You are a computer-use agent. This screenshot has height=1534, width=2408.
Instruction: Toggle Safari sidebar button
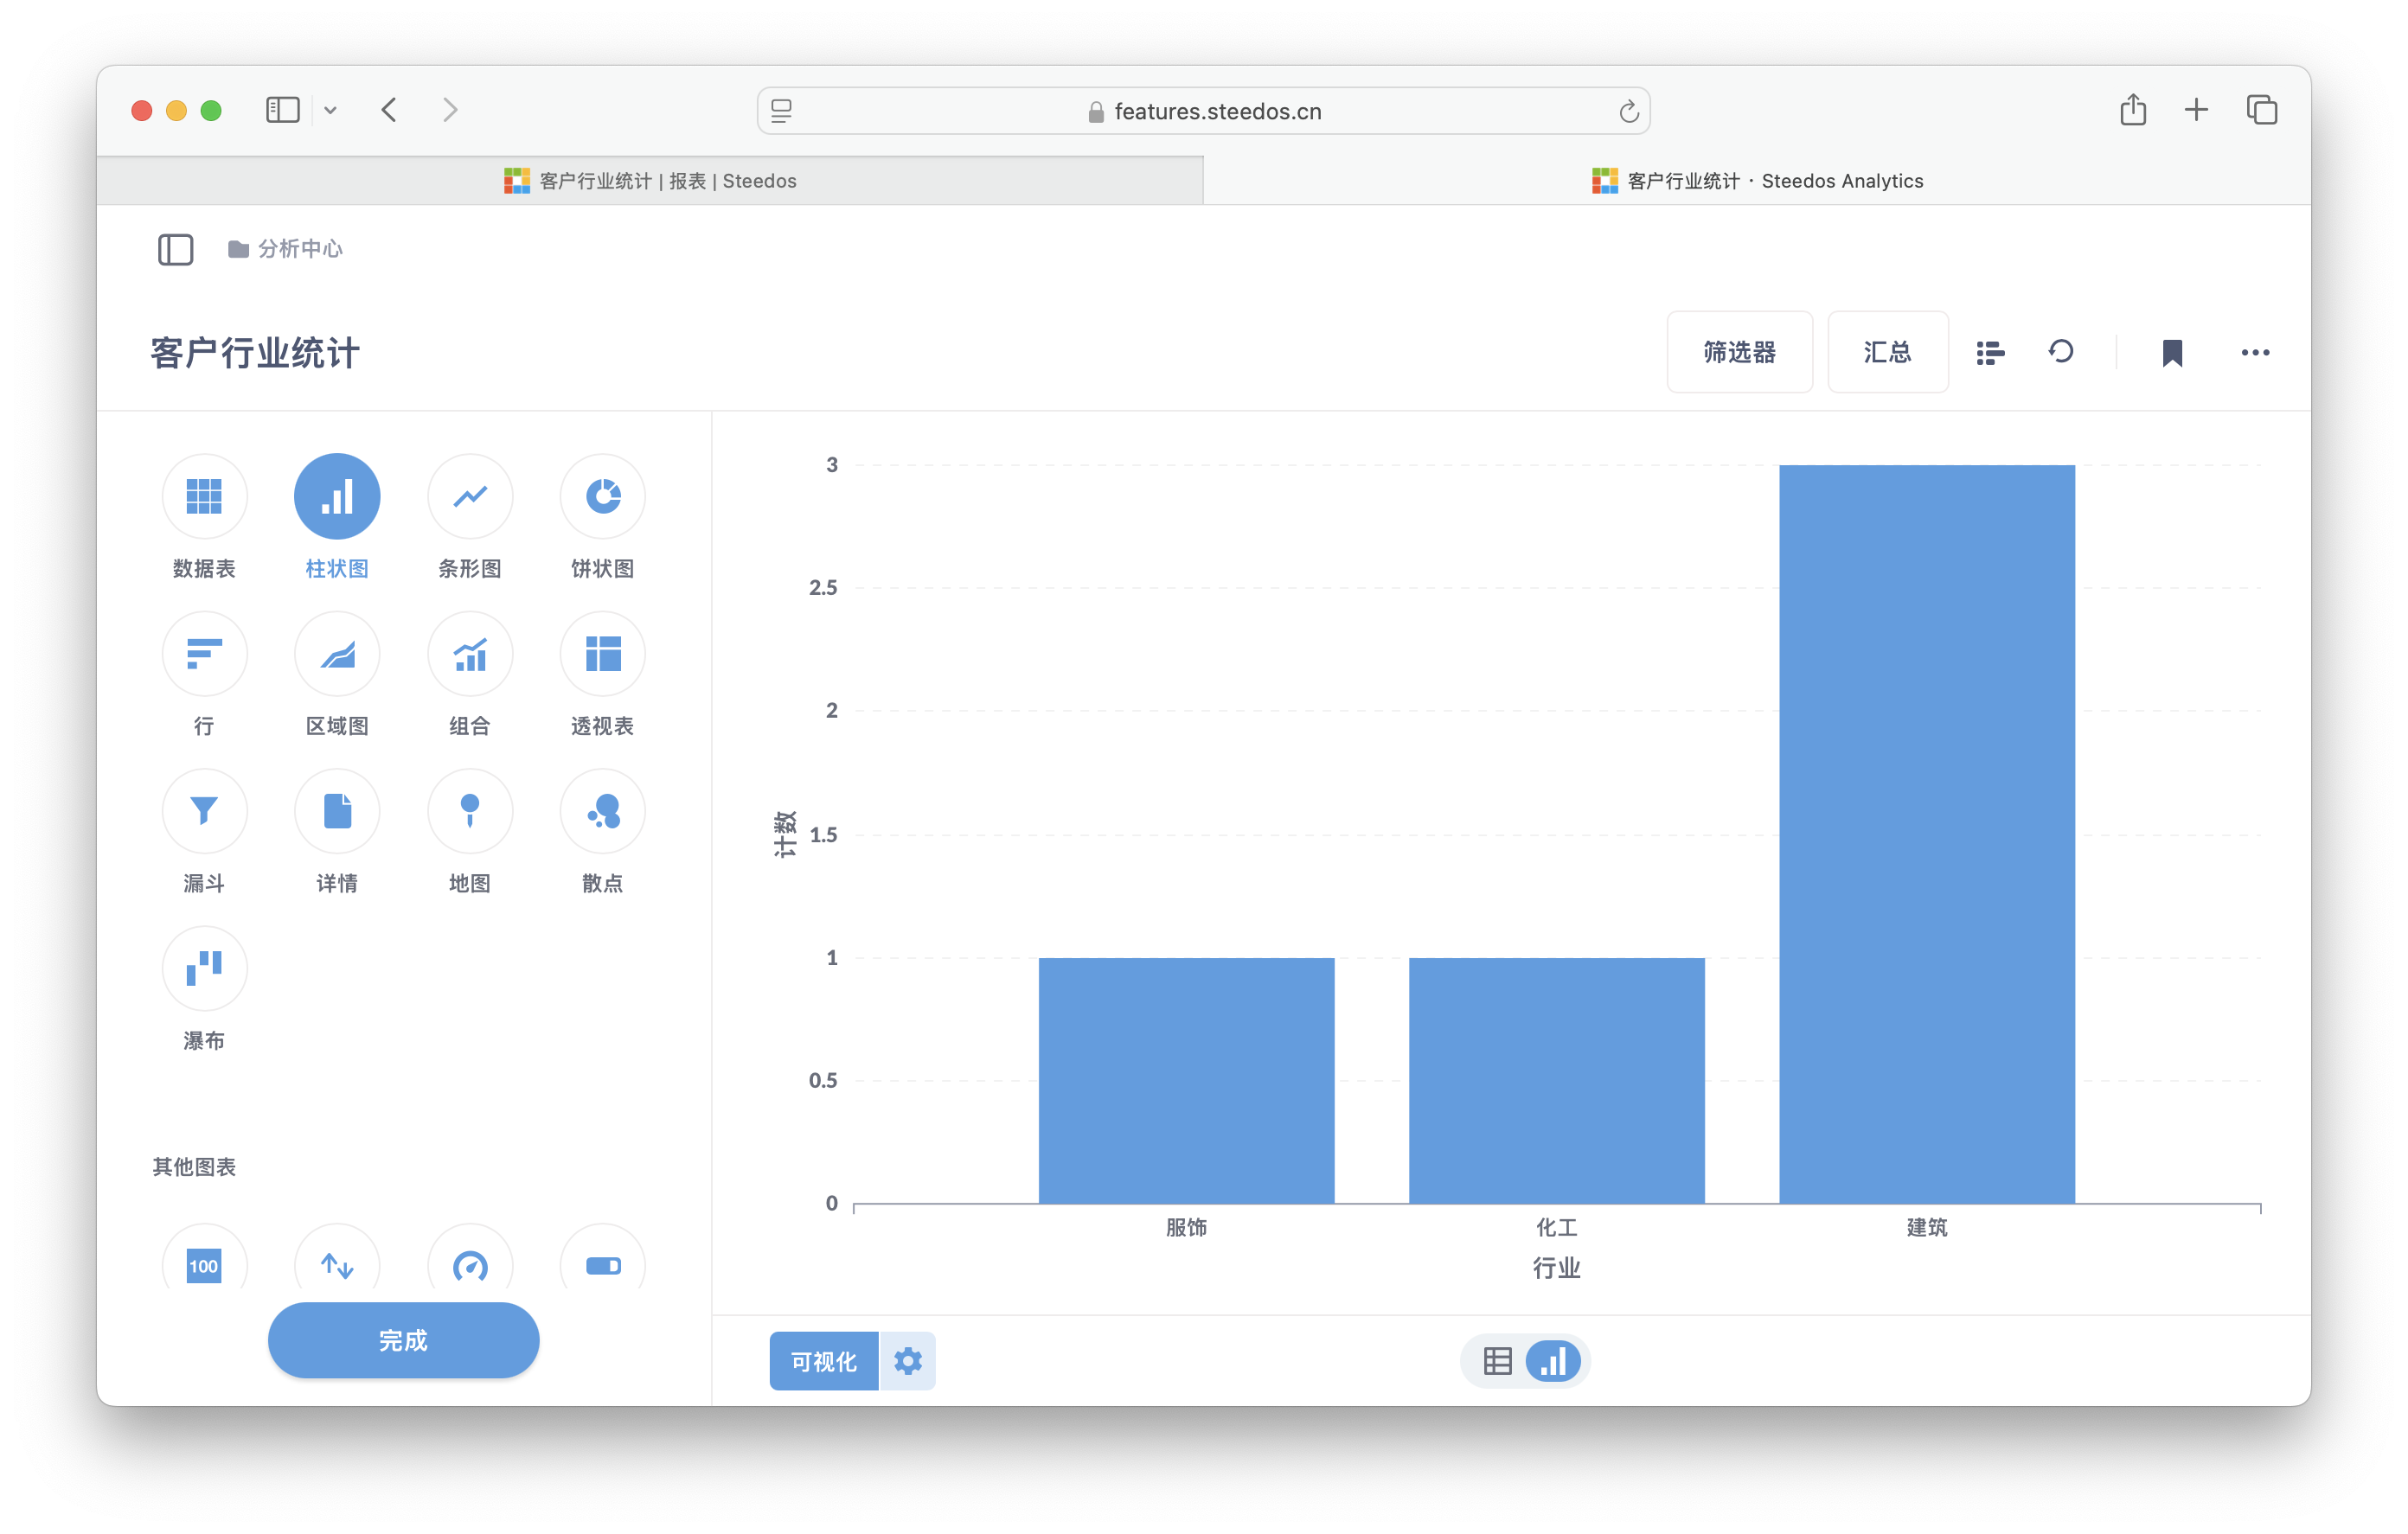[x=283, y=109]
